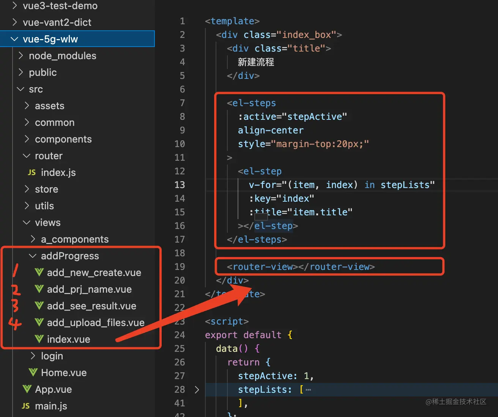Expand the node_modules folder chevron
Viewport: 498px width, 417px height.
click(x=21, y=56)
